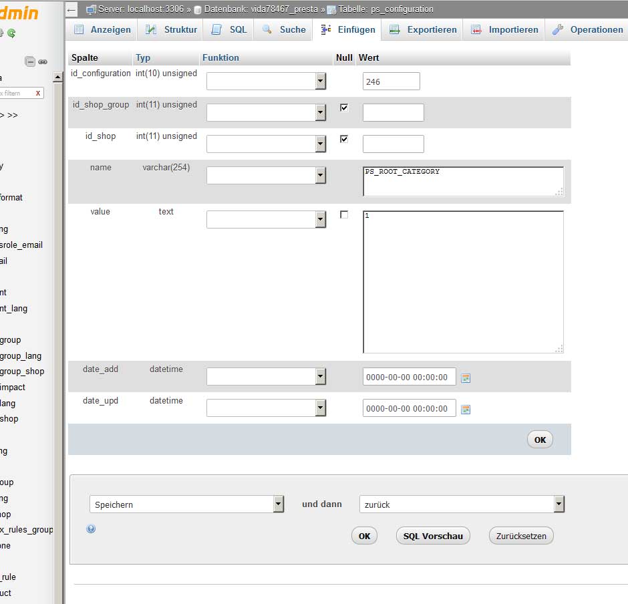Open the group_lang table in sidebar
The height and width of the screenshot is (604, 628).
(x=21, y=356)
